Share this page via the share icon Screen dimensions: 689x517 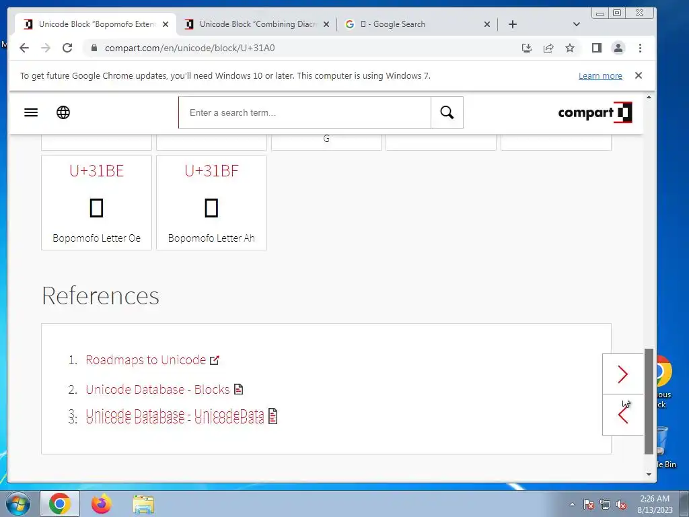pos(548,48)
